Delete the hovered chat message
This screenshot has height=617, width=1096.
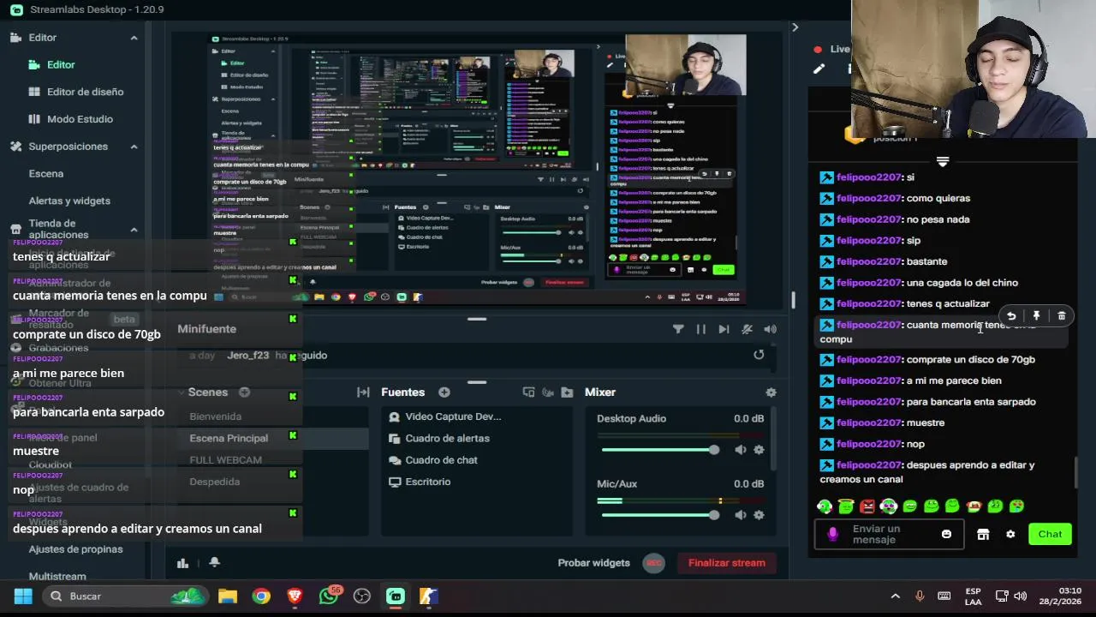coord(1062,316)
